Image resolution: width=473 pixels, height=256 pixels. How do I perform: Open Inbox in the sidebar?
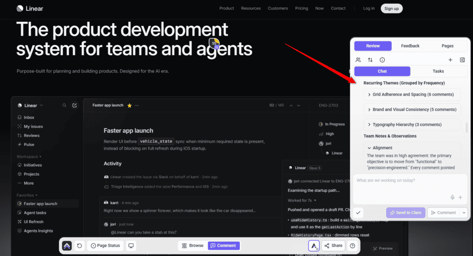(x=26, y=117)
